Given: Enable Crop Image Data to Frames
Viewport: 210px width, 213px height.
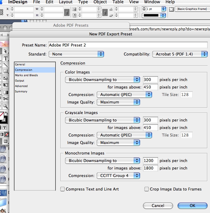Looking at the screenshot, I should (147, 189).
